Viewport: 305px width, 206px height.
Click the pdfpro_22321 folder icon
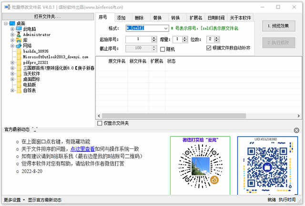(19, 62)
